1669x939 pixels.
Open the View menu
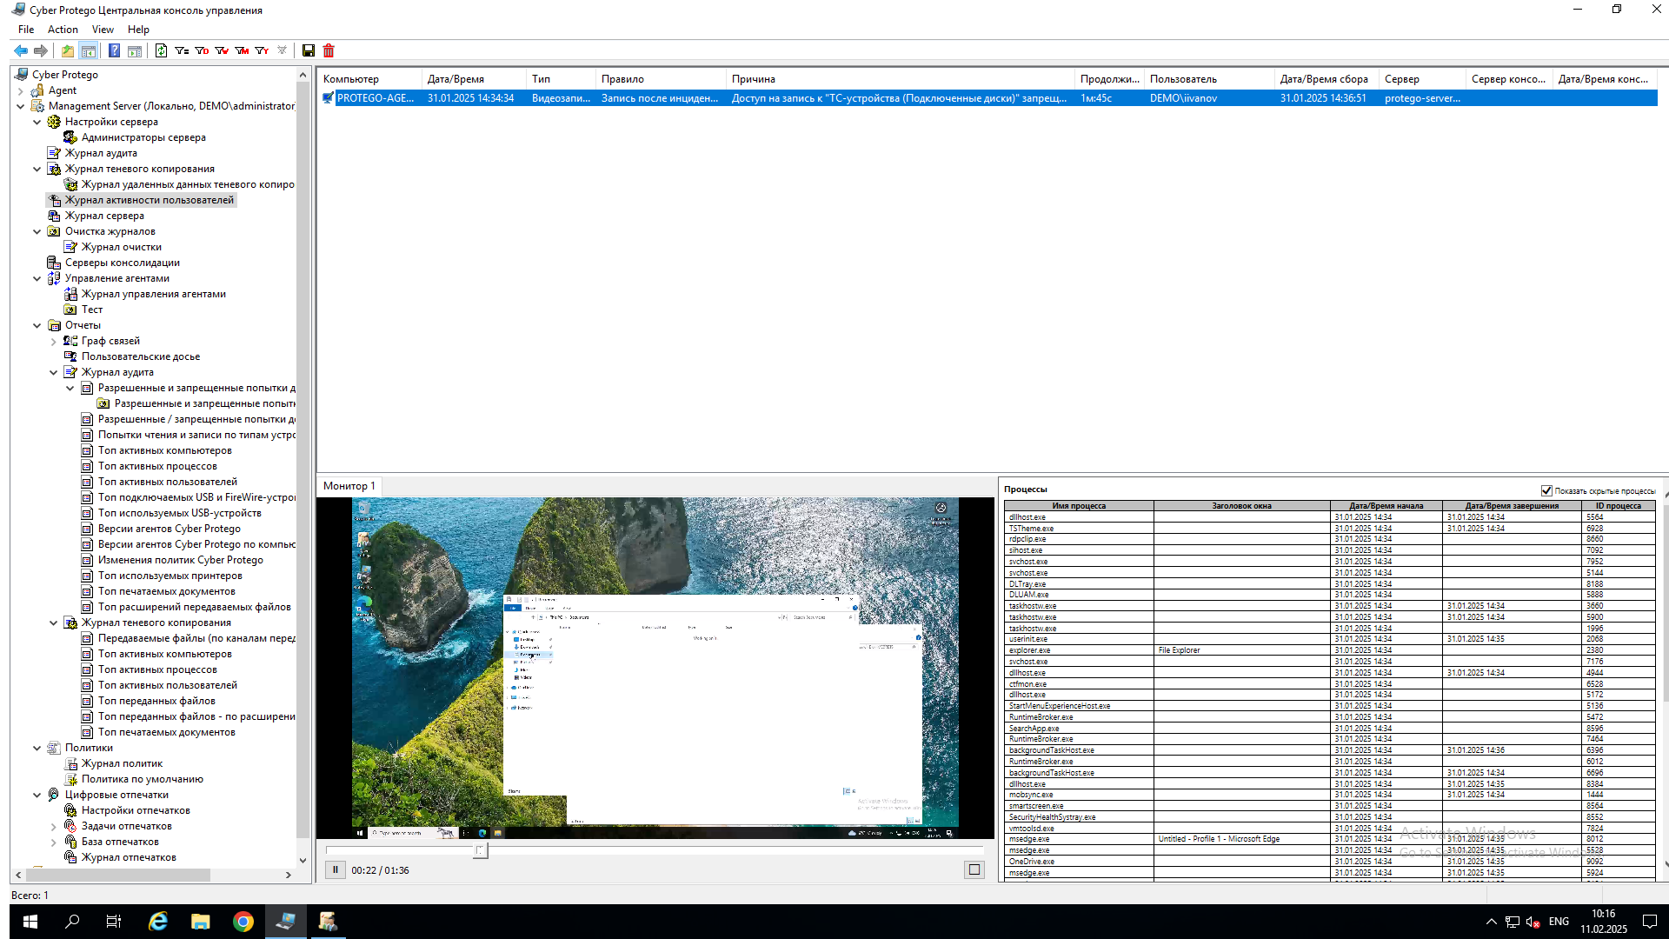tap(103, 30)
